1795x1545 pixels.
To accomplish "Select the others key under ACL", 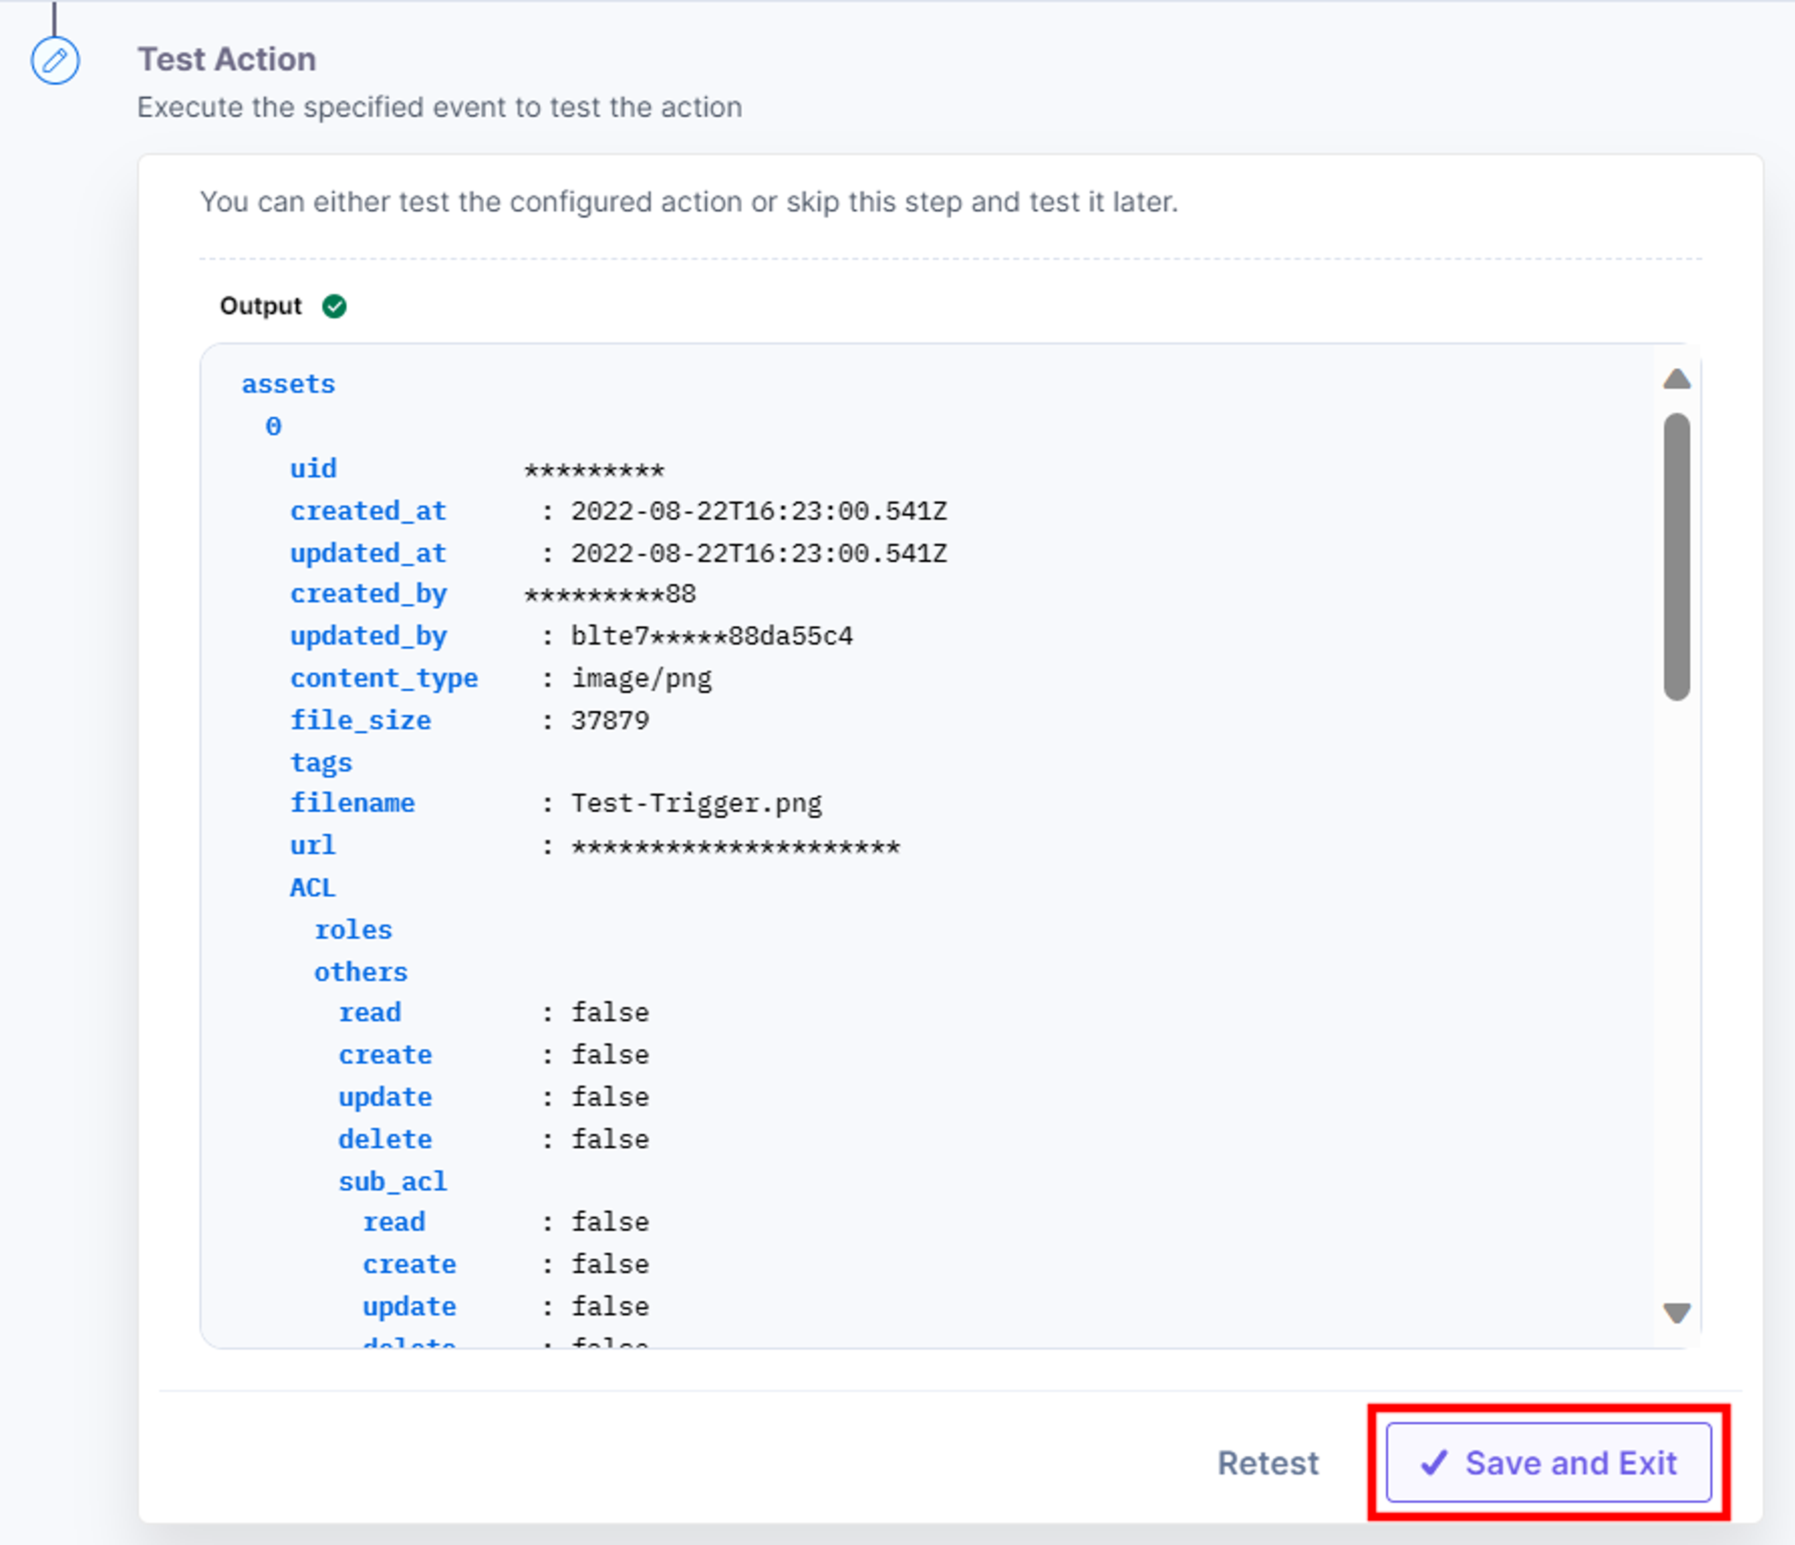I will point(360,972).
